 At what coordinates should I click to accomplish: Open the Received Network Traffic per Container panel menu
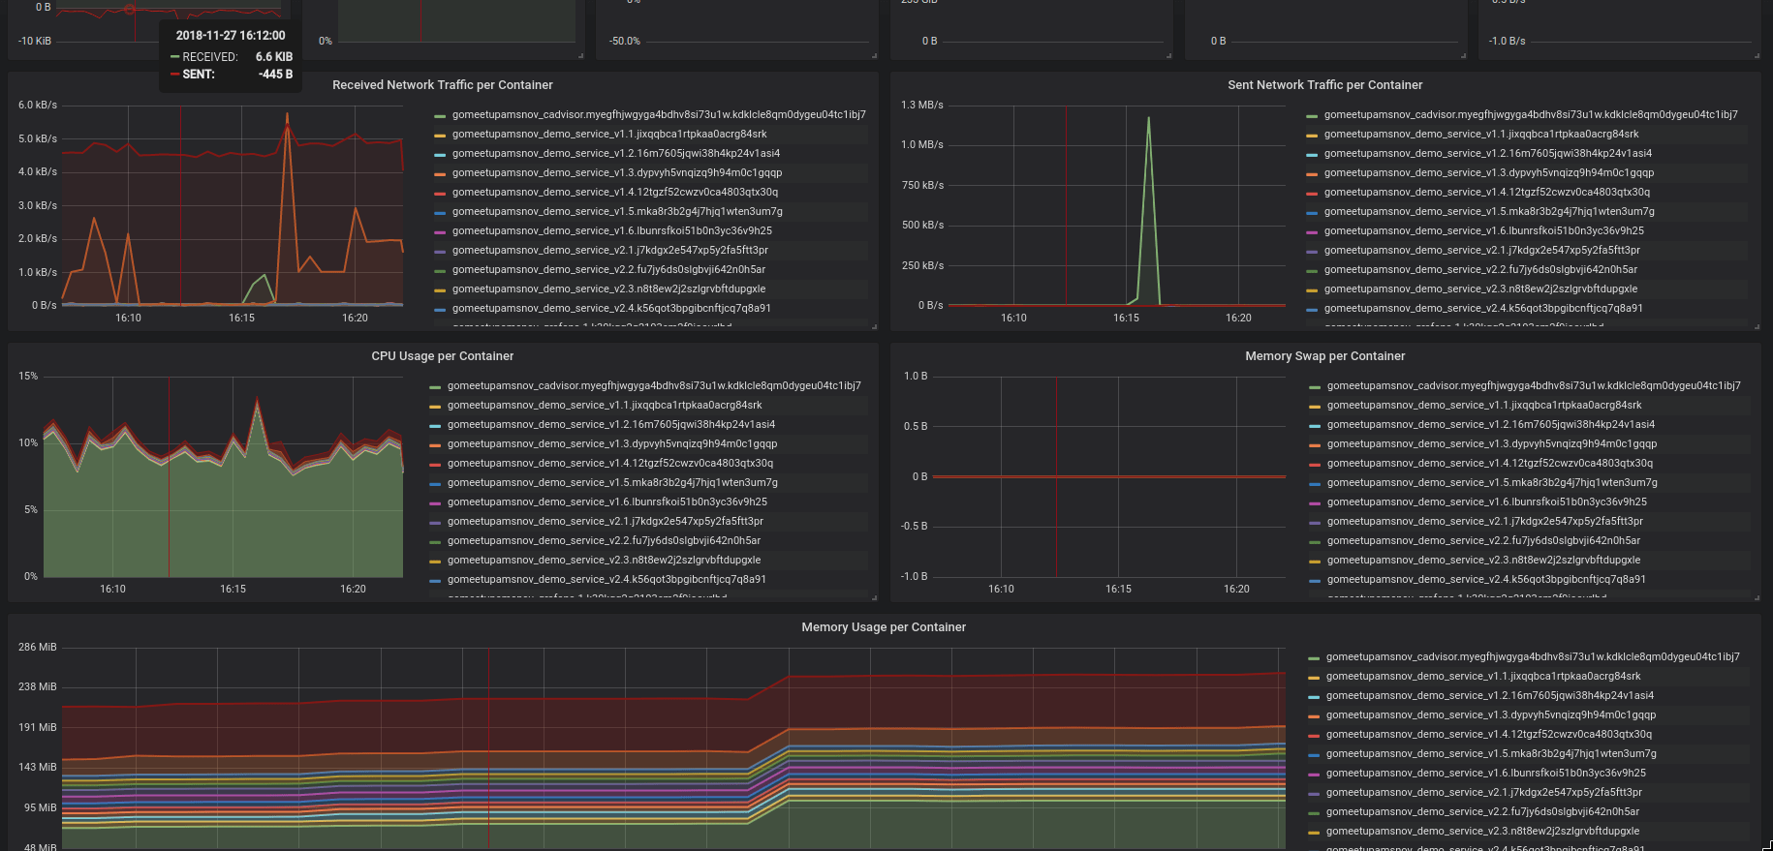[x=442, y=85]
